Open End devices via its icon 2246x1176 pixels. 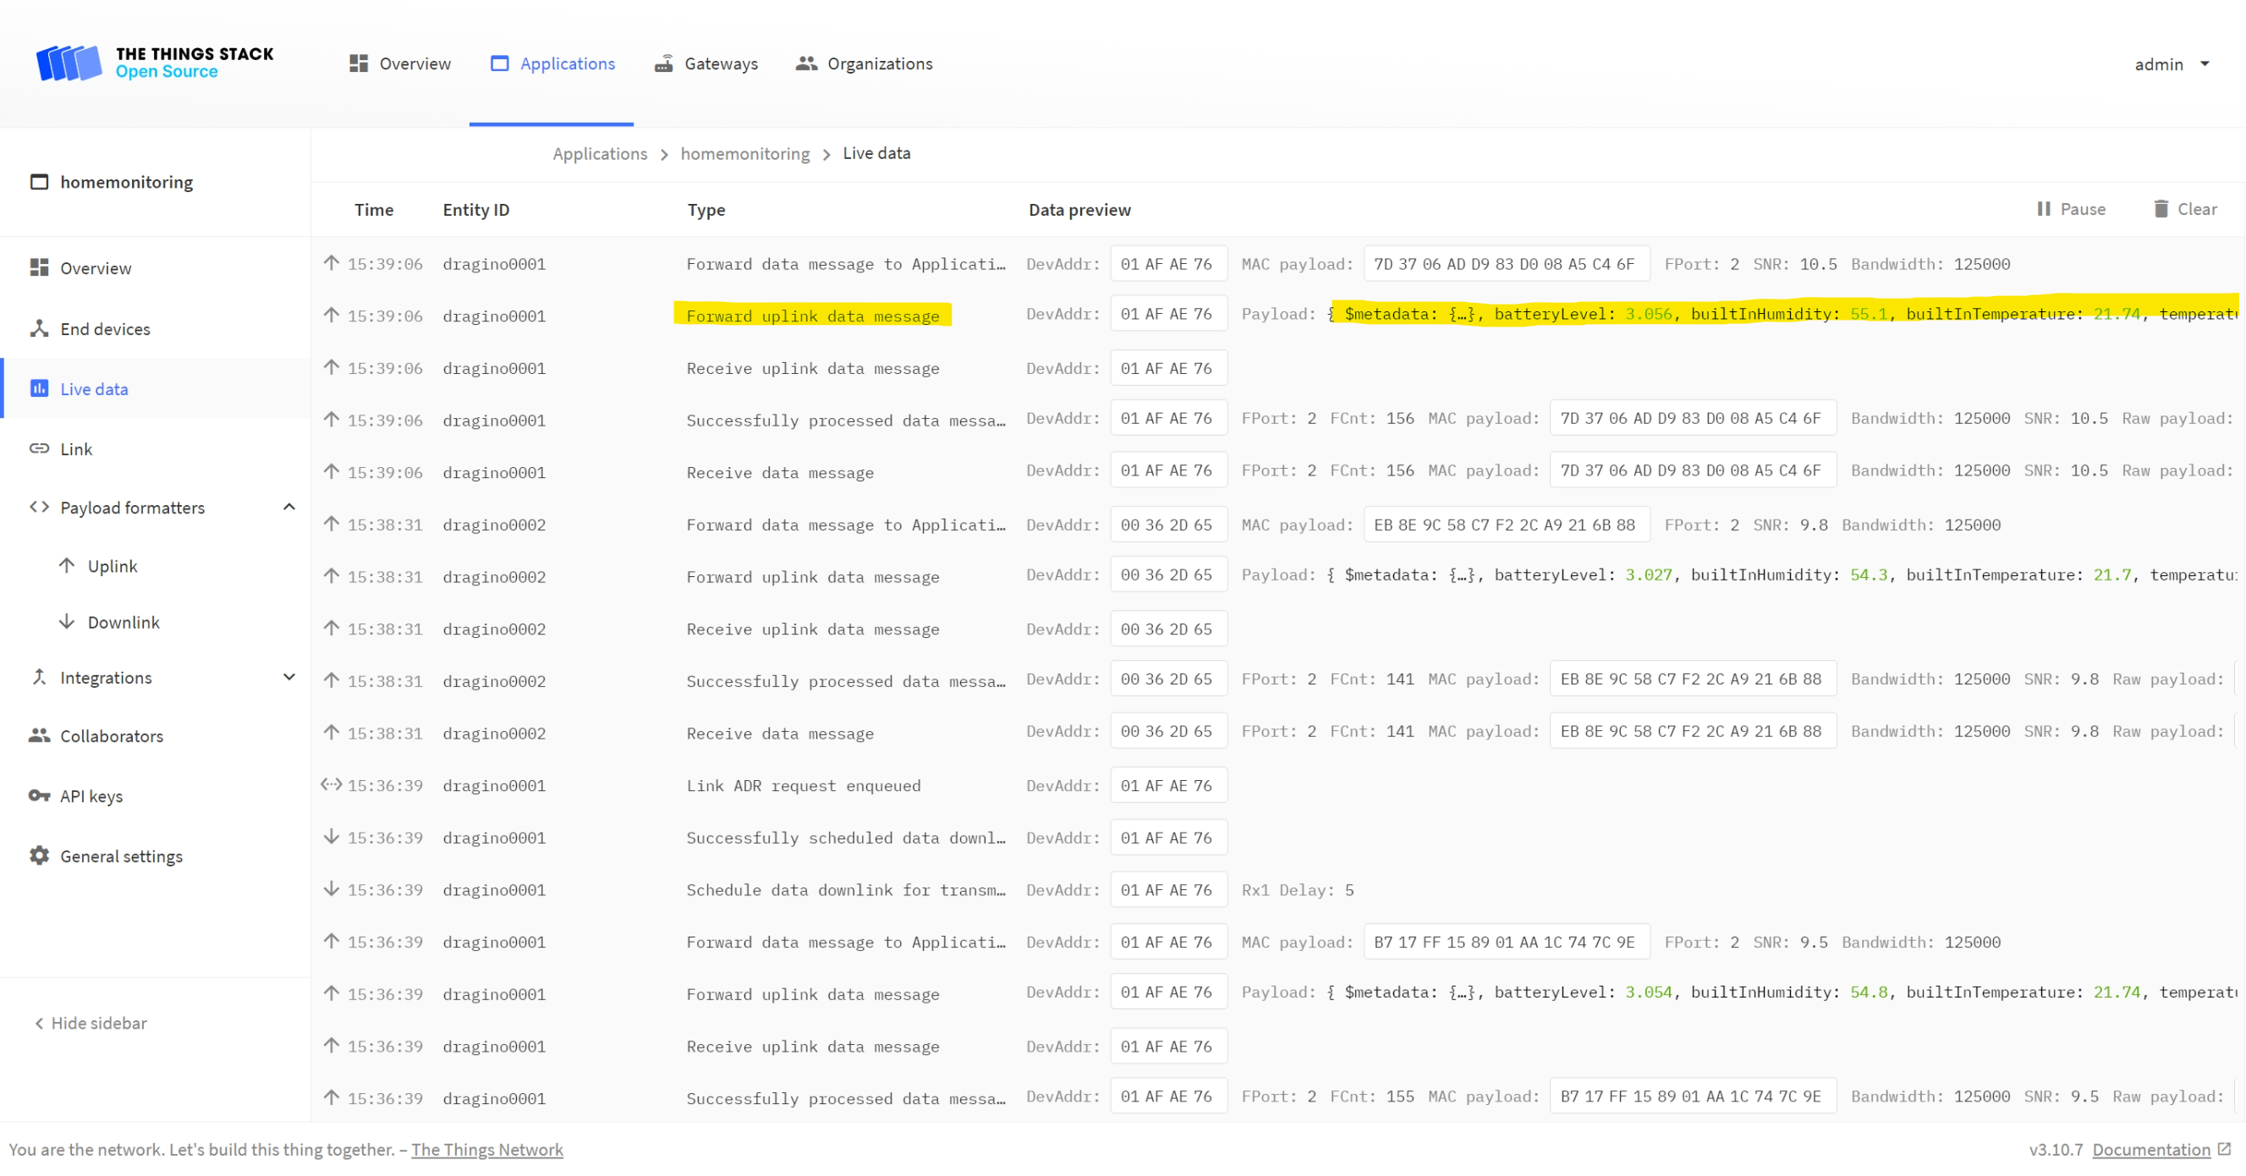[x=38, y=328]
